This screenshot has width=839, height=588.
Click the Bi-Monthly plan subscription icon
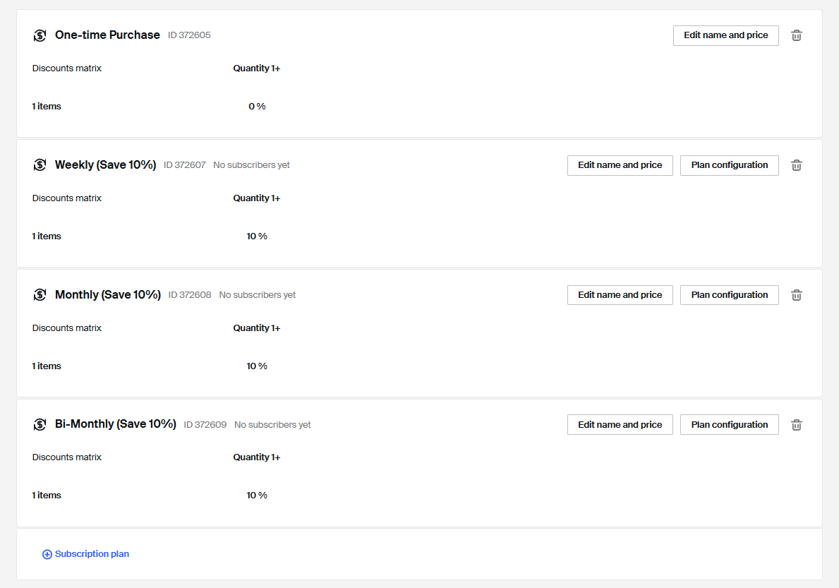40,425
